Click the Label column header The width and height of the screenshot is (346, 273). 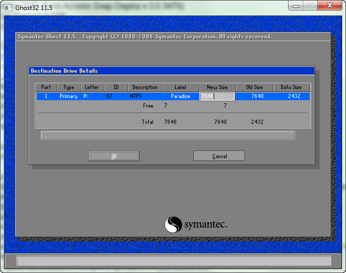point(180,87)
